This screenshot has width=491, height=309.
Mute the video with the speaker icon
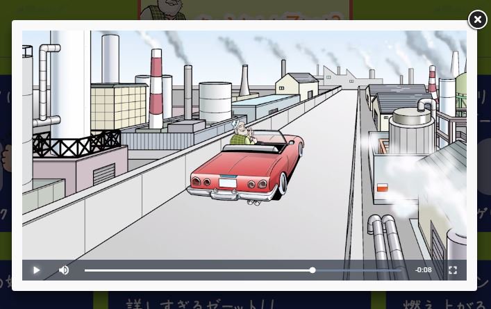click(64, 270)
